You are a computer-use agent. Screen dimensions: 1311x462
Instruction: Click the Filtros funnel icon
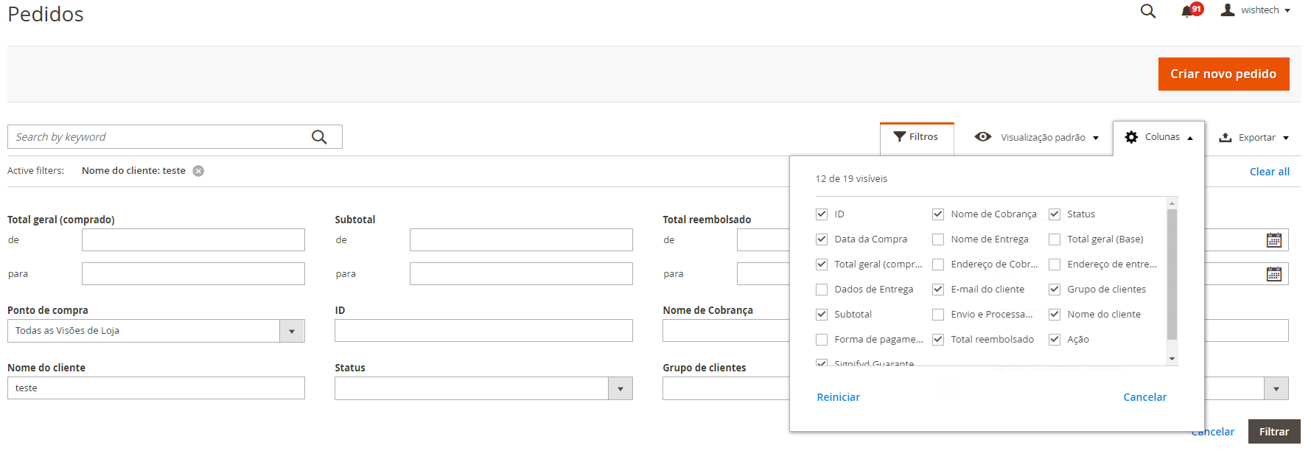899,136
